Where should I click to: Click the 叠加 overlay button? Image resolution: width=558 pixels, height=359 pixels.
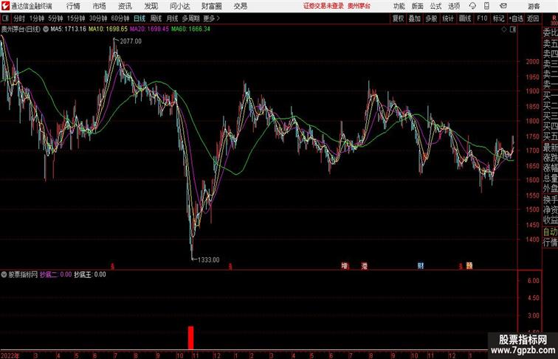[x=414, y=18]
